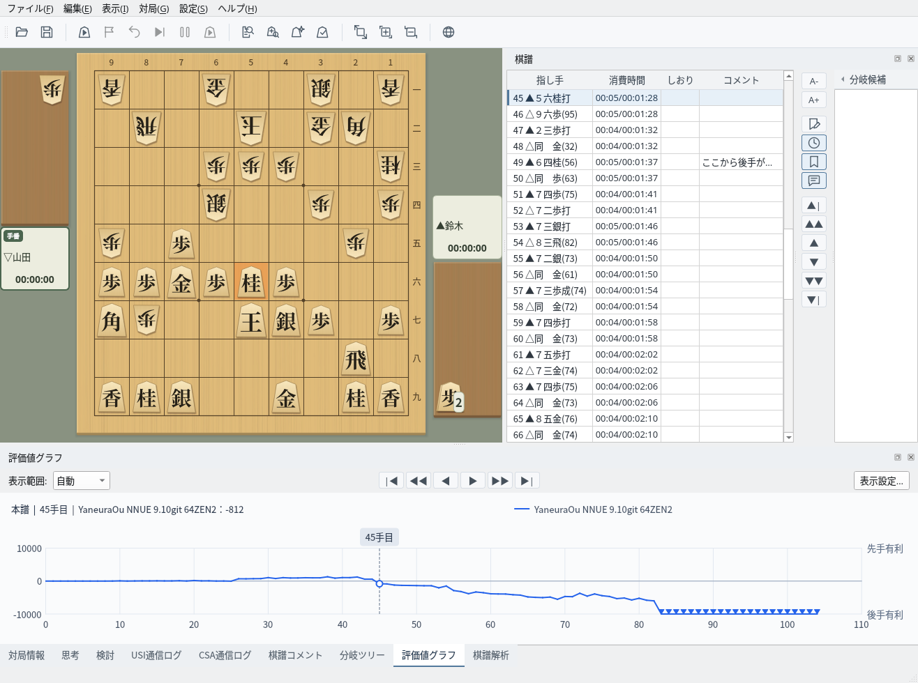Open the 表示範囲 dropdown set to 自動

pos(81,481)
